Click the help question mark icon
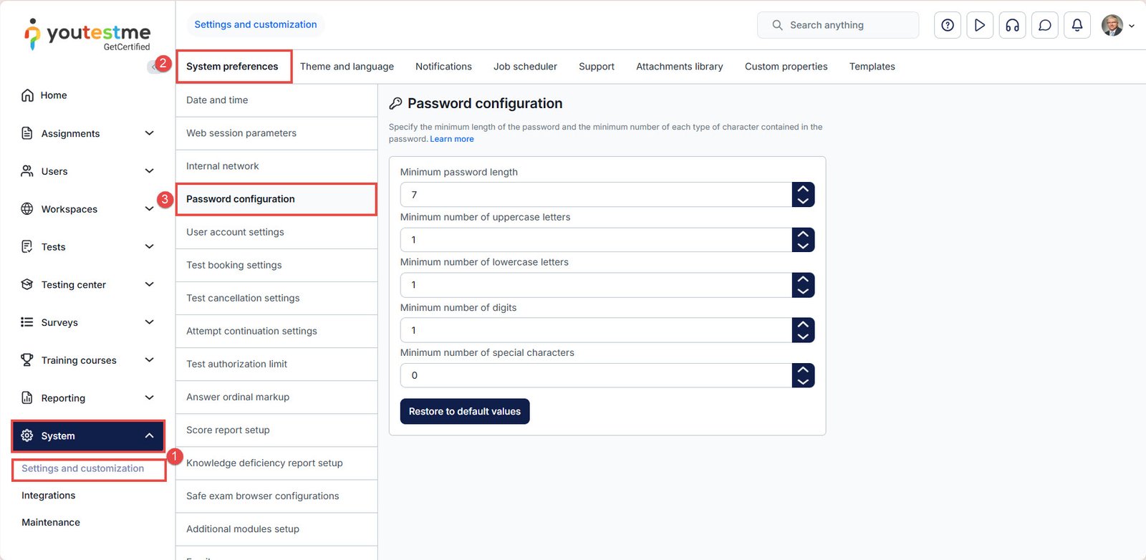 (947, 25)
